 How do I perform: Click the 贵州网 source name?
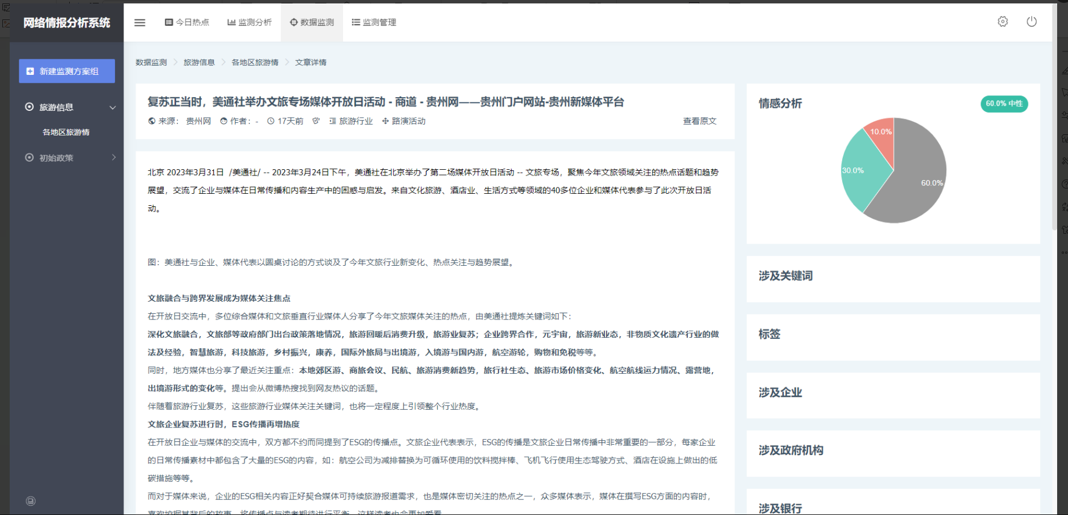click(198, 121)
